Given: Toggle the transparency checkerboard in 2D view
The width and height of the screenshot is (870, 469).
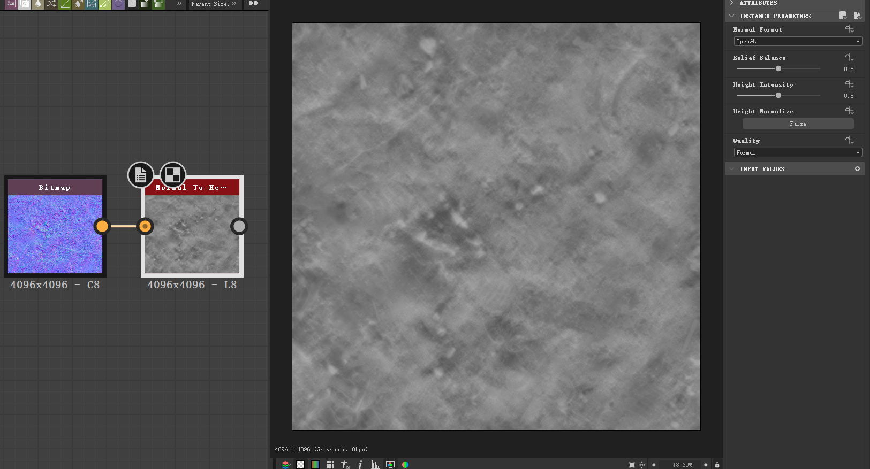Looking at the screenshot, I should tap(300, 464).
